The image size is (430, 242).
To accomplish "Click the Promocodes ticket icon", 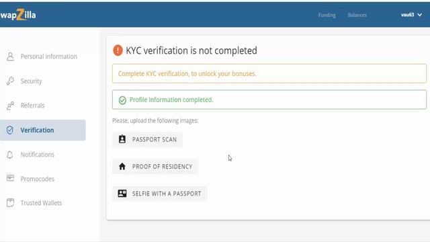I will click(11, 178).
